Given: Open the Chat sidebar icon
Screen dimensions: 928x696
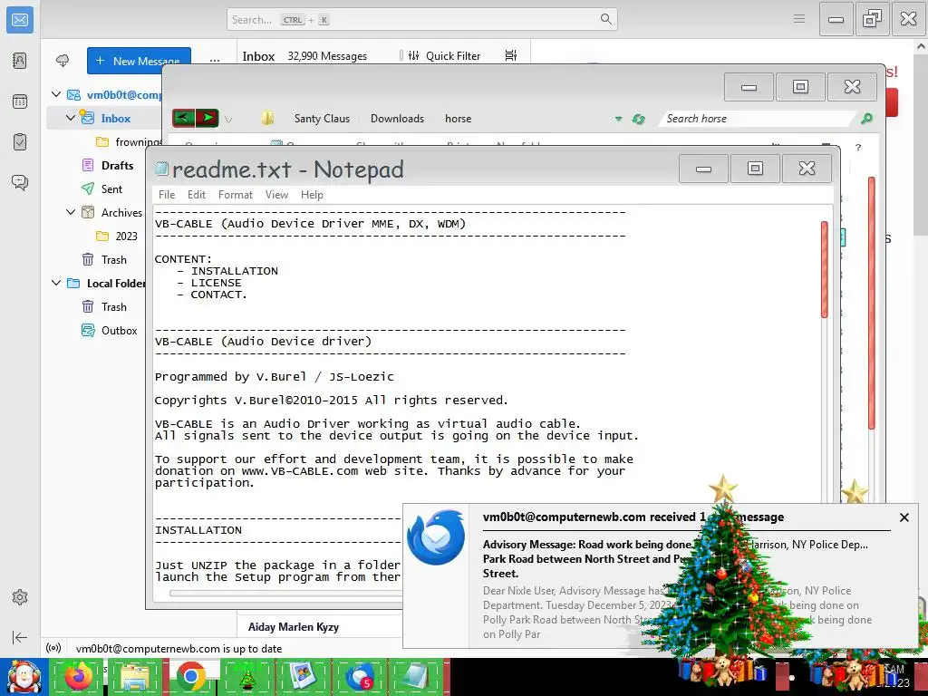Looking at the screenshot, I should [20, 182].
